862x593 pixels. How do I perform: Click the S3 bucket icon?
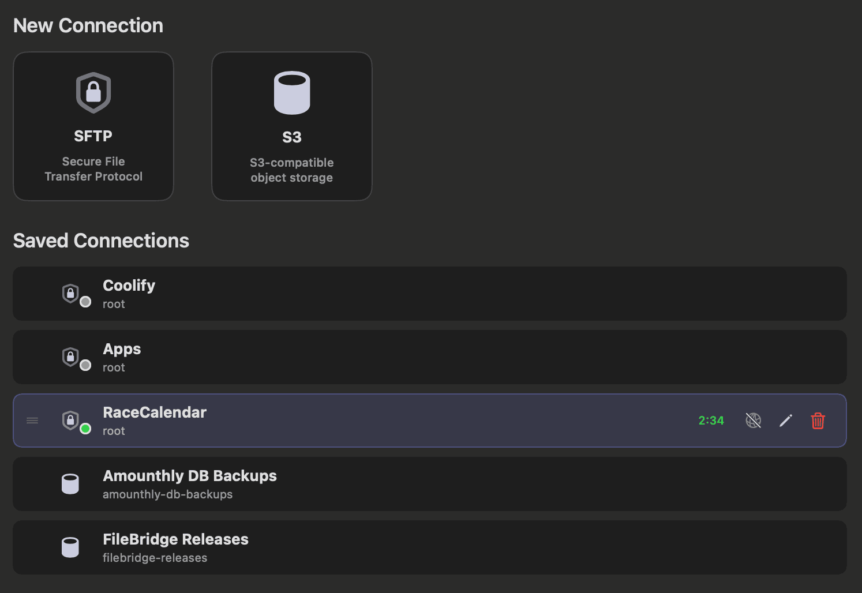click(292, 93)
